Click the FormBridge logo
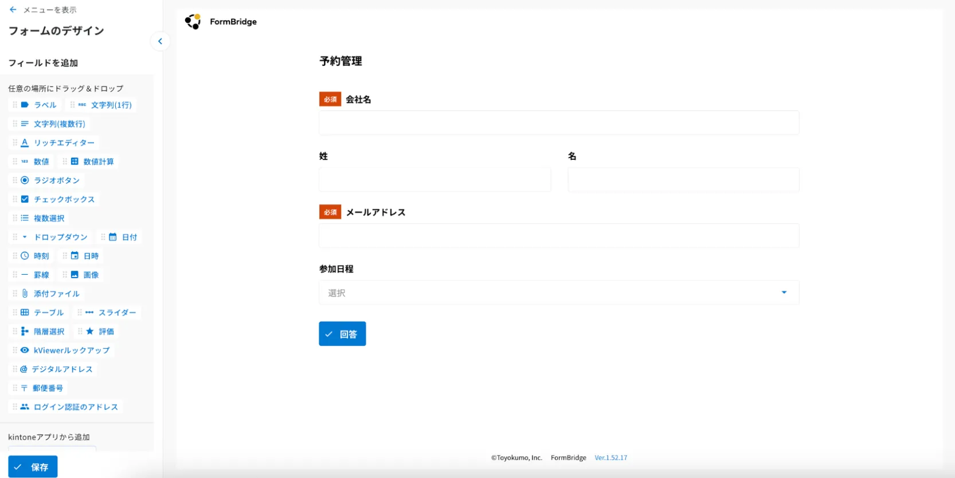The height and width of the screenshot is (478, 955). 221,22
